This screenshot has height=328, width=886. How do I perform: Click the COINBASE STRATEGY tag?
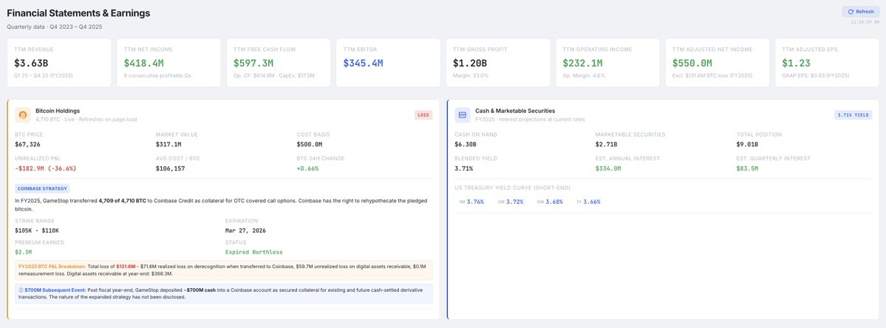coord(42,188)
